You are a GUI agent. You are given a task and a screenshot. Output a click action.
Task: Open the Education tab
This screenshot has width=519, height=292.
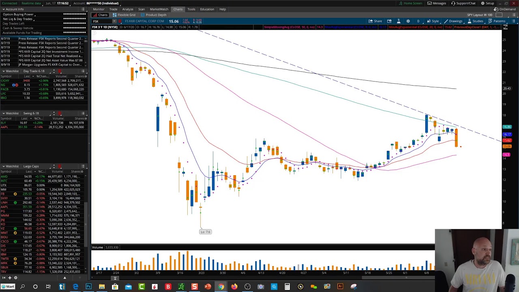207,9
